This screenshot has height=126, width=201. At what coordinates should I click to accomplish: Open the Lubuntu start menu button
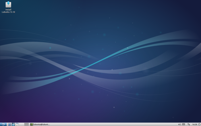pyautogui.click(x=3, y=124)
